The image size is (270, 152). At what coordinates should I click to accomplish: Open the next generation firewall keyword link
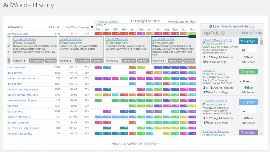coord(22,100)
